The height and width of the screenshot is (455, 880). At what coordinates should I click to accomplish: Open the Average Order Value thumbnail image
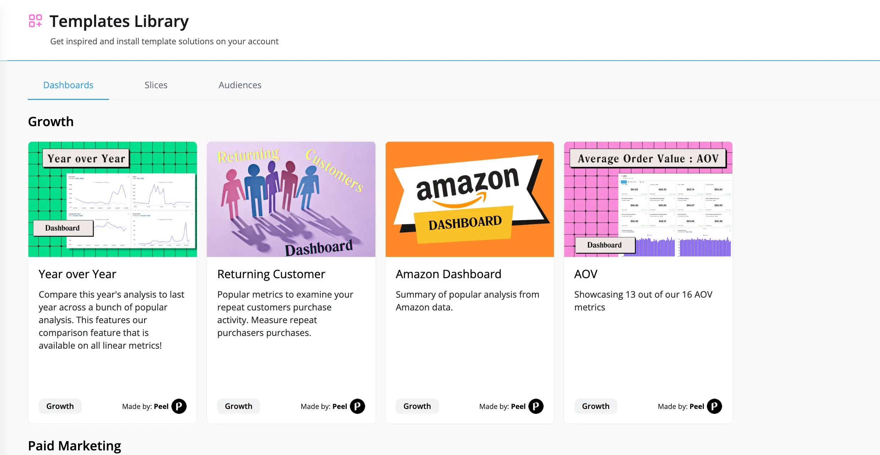[648, 199]
